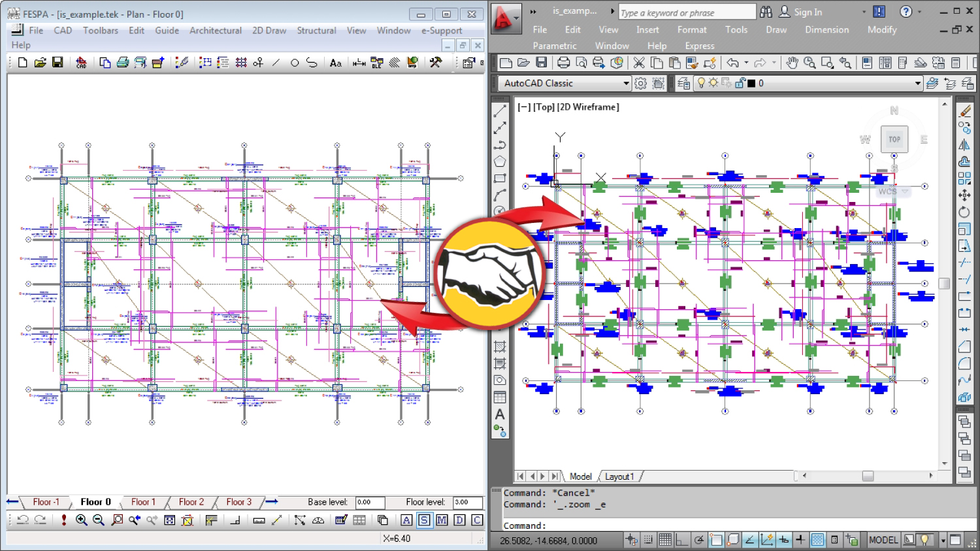Image resolution: width=980 pixels, height=551 pixels.
Task: Toggle the 'D' layer button in FESPA
Action: tap(459, 520)
